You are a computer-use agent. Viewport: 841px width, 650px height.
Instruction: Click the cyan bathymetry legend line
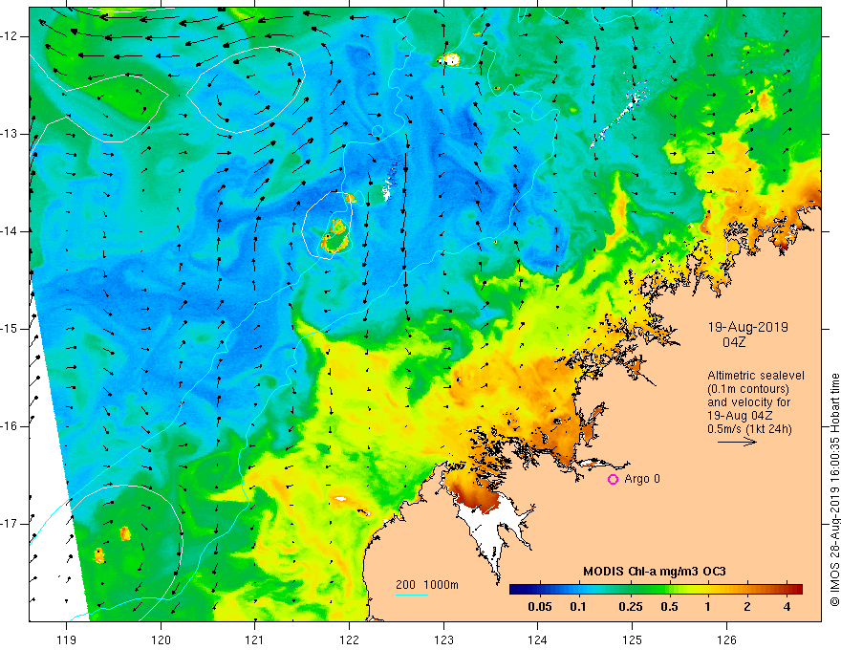point(411,595)
